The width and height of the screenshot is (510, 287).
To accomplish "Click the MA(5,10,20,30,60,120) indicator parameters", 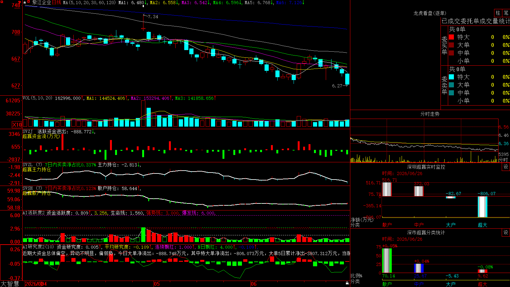I will (x=89, y=3).
